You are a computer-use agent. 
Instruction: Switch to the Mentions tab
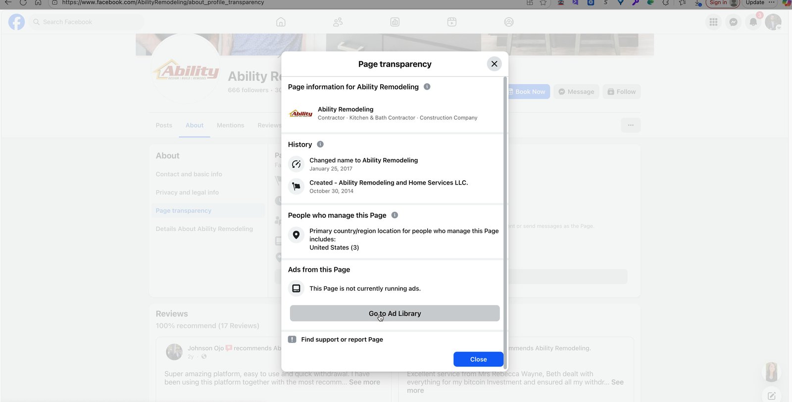pyautogui.click(x=230, y=125)
